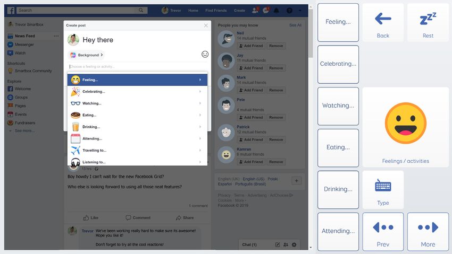Open create group icon in Chat bar
This screenshot has width=452, height=254.
pos(286,245)
